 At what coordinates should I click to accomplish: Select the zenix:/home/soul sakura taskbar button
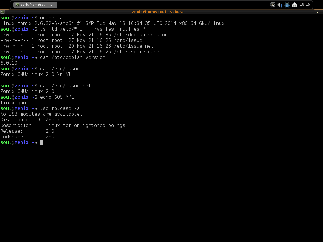click(35, 4)
